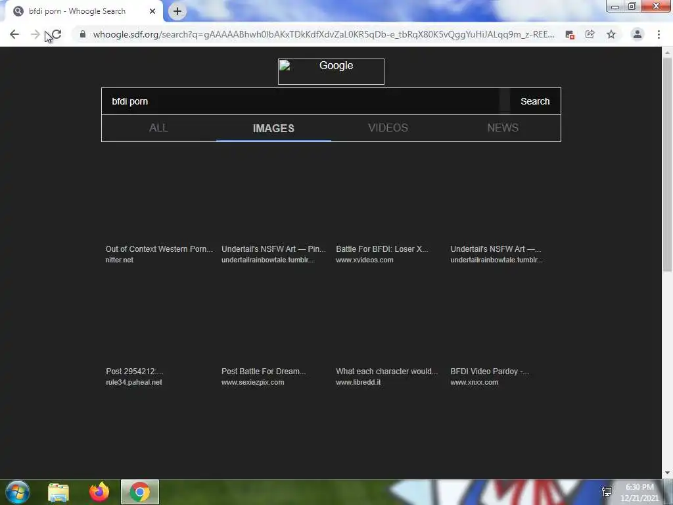Click the address bar URL
The height and width of the screenshot is (505, 673).
(x=323, y=34)
